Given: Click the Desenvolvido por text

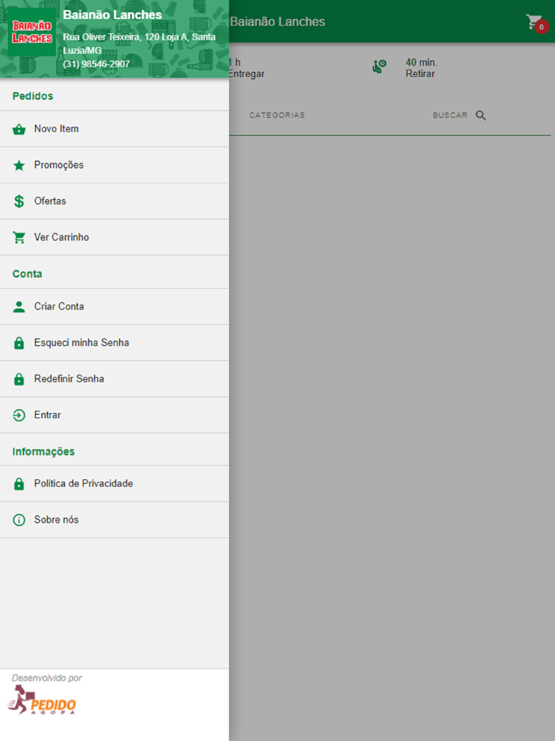Looking at the screenshot, I should coord(47,678).
